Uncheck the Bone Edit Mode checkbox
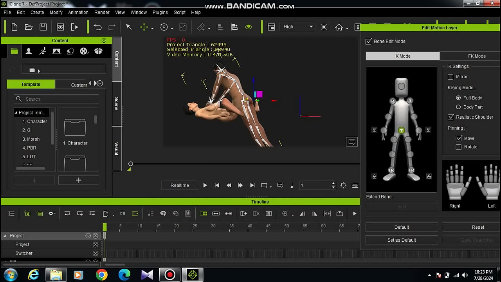The image size is (501, 282). (x=368, y=42)
